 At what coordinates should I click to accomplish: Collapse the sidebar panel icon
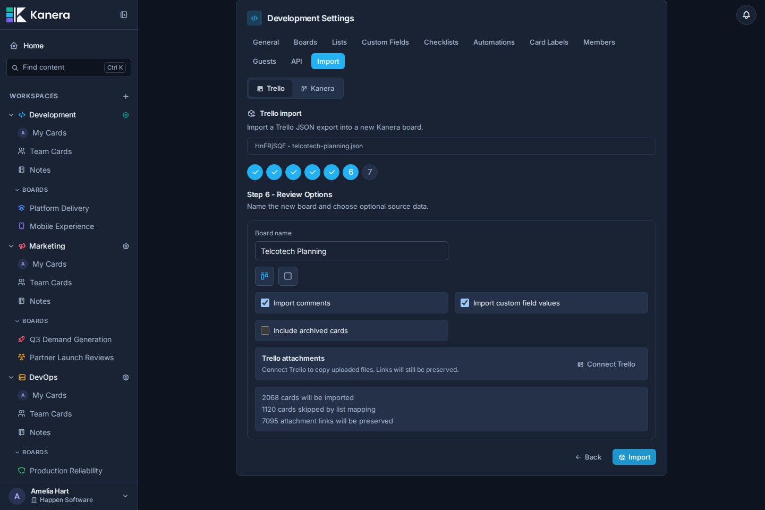tap(124, 15)
